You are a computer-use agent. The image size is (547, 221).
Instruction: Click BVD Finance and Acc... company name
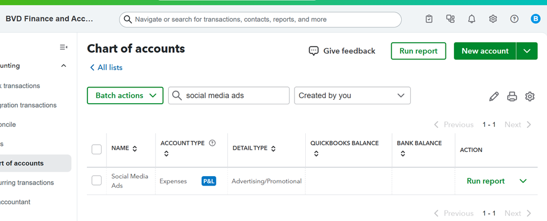[x=49, y=19]
